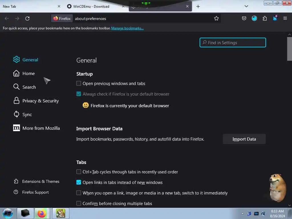
Task: Open the Firefox account circle icon
Action: tap(254, 18)
